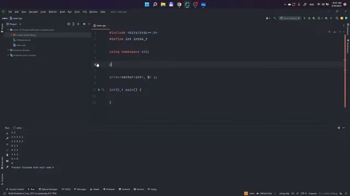Open the Tools menu
The height and width of the screenshot is (196, 350).
[x=77, y=12]
